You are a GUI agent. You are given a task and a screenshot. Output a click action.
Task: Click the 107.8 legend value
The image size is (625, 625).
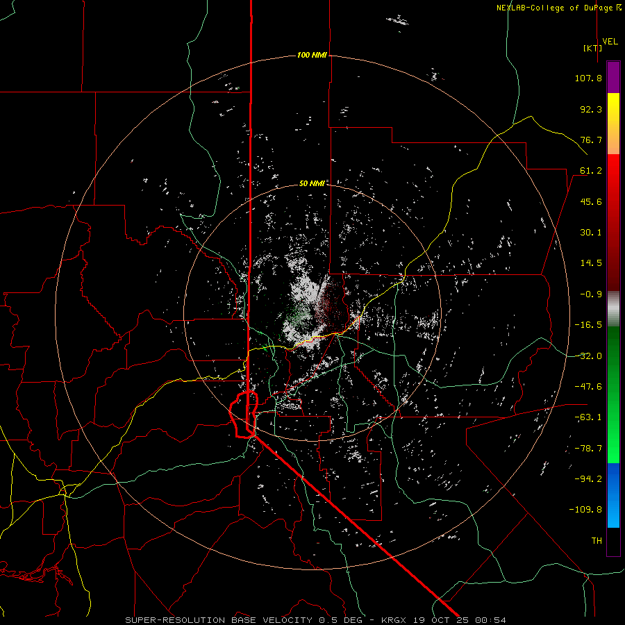[588, 78]
